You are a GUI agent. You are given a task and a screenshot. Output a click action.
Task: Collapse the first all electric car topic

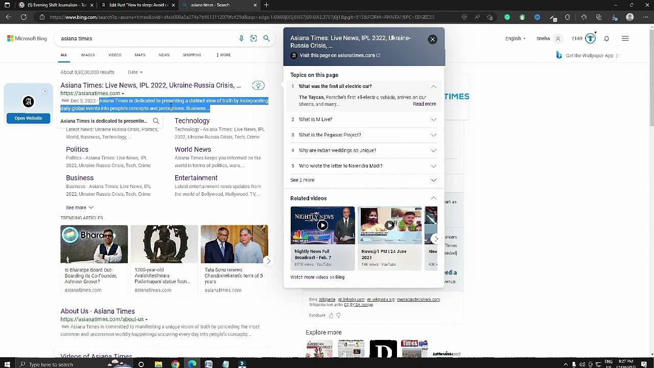(x=434, y=86)
